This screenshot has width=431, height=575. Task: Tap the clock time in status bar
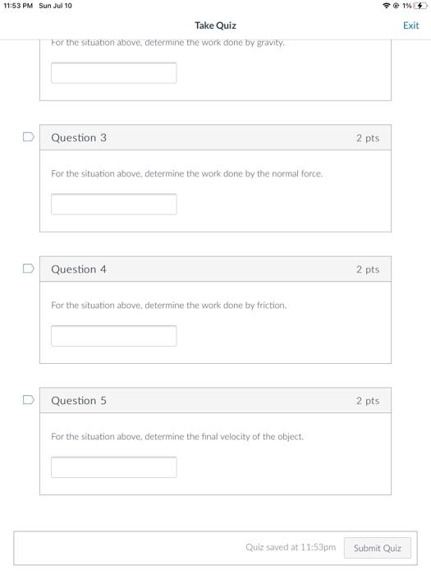pyautogui.click(x=18, y=6)
